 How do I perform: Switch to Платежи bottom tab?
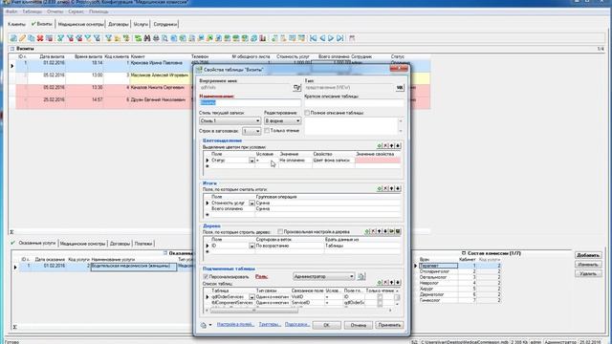pos(143,244)
